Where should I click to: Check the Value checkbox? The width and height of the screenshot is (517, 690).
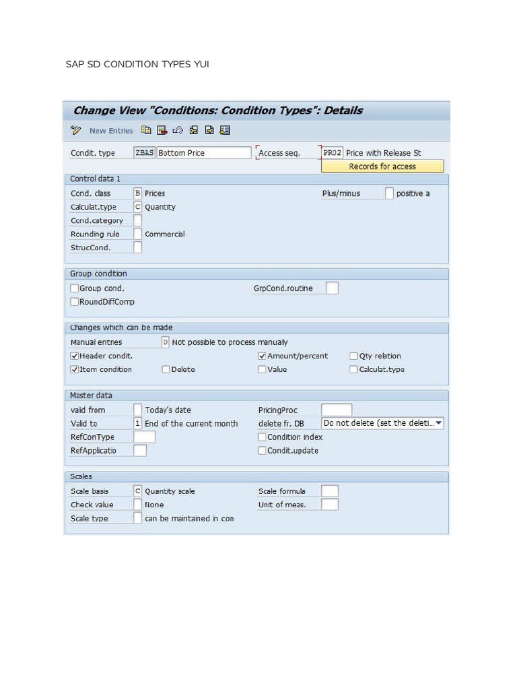[262, 370]
